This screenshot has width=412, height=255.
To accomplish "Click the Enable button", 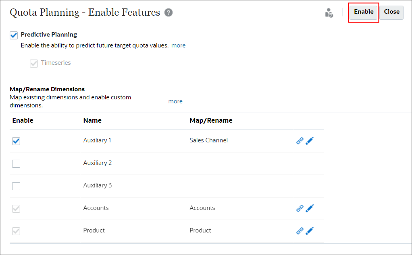I will coord(363,12).
